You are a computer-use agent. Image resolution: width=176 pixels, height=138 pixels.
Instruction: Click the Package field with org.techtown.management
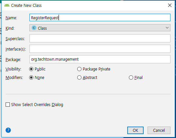coord(100,59)
